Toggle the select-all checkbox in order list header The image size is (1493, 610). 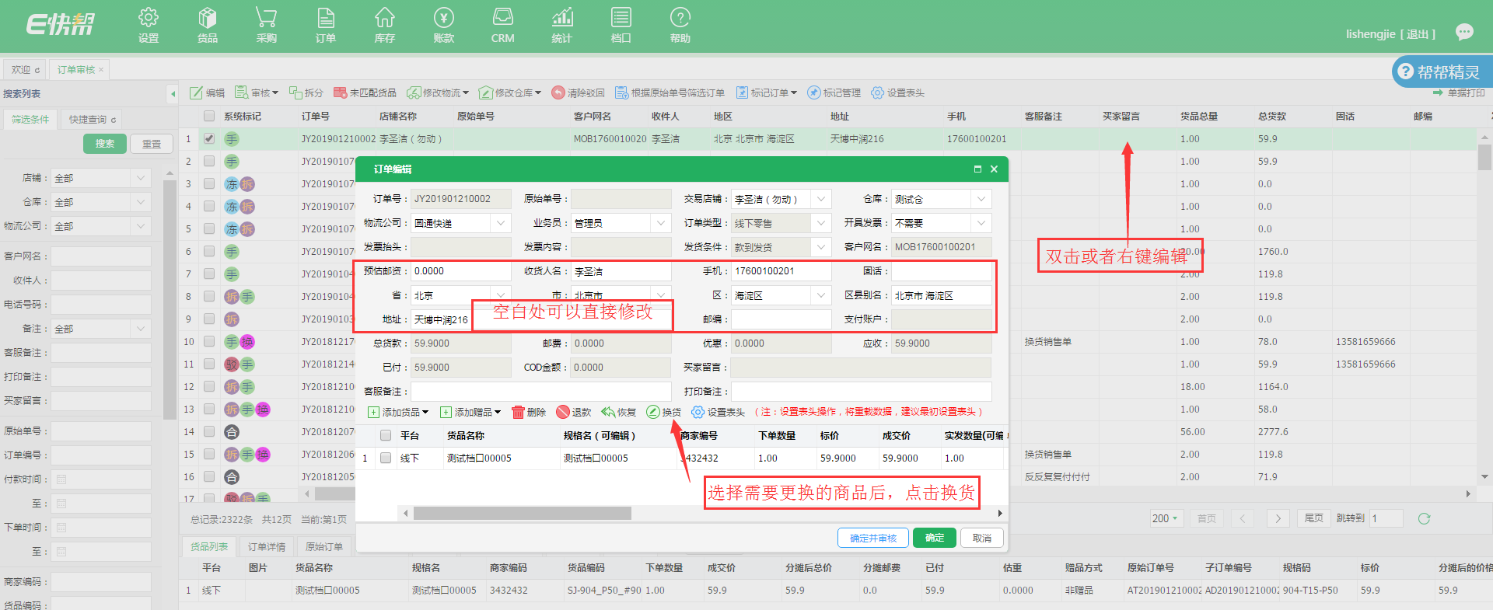point(208,116)
